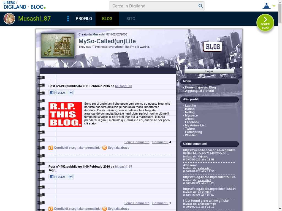
Task: Click the Segnala abuso icon on post 4493
Action: (x=105, y=148)
